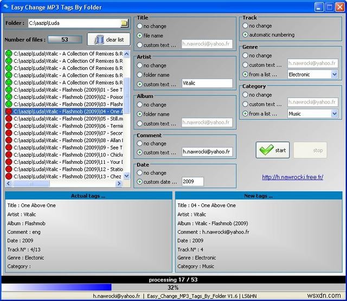This screenshot has width=347, height=301.
Task: Select Artist folder name option
Action: 140,75
